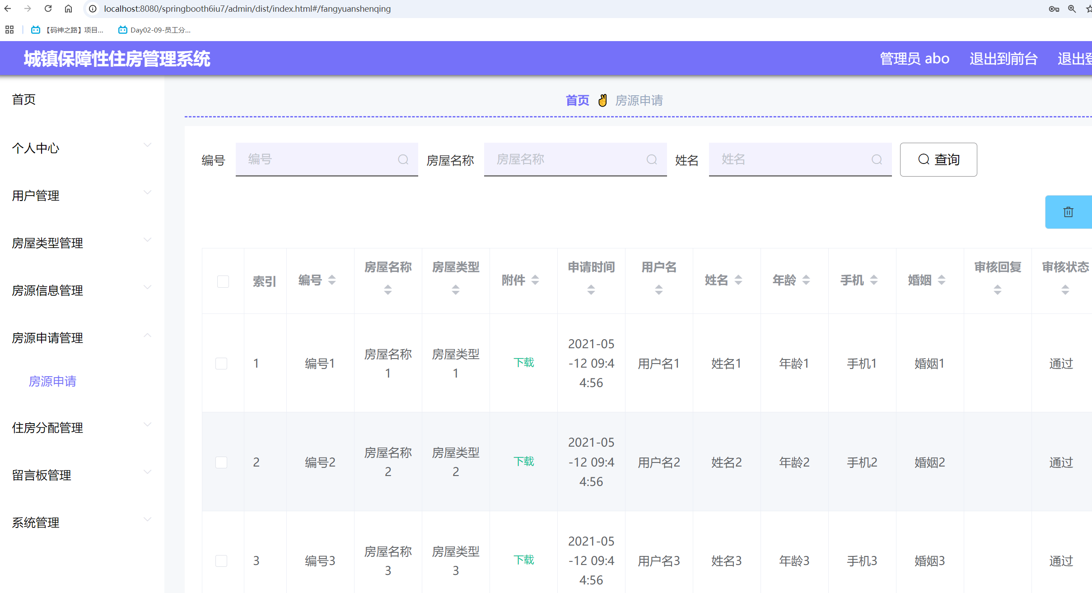
Task: Check the checkbox for row 索引 1
Action: coord(221,363)
